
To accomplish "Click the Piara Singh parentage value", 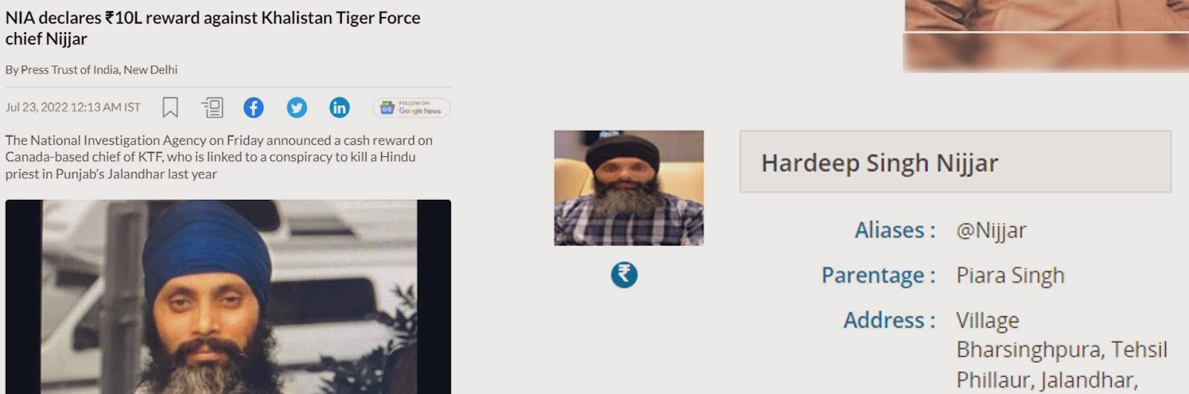I will tap(1011, 276).
